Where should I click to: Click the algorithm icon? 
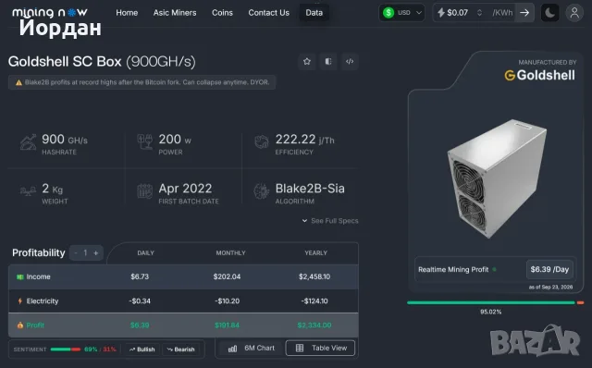pos(261,191)
